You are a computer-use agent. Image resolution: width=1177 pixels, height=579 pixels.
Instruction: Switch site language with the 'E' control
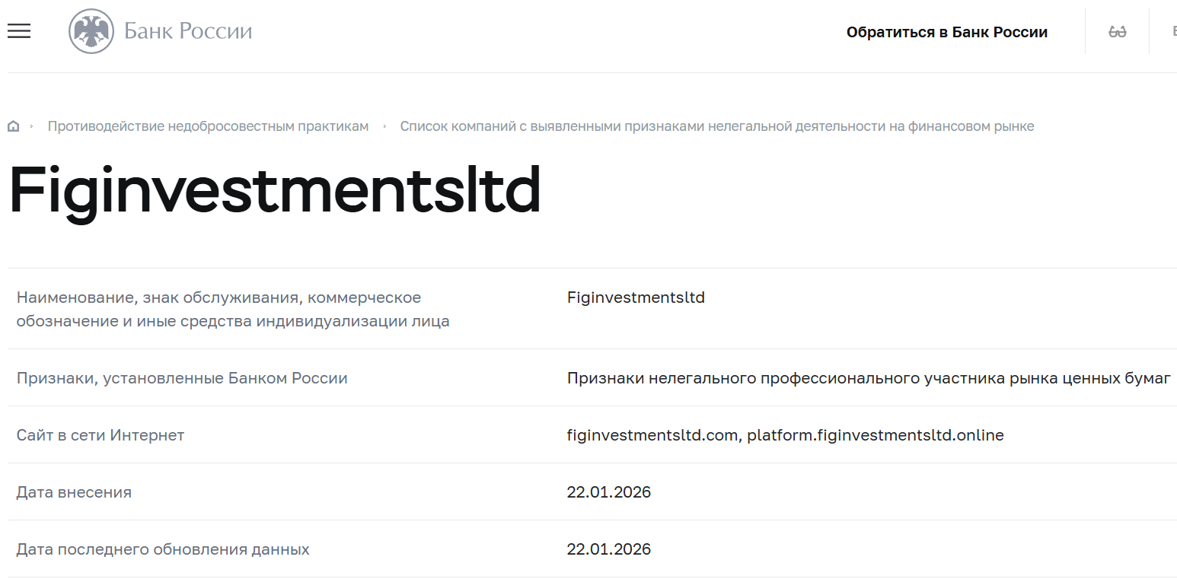click(x=1174, y=31)
